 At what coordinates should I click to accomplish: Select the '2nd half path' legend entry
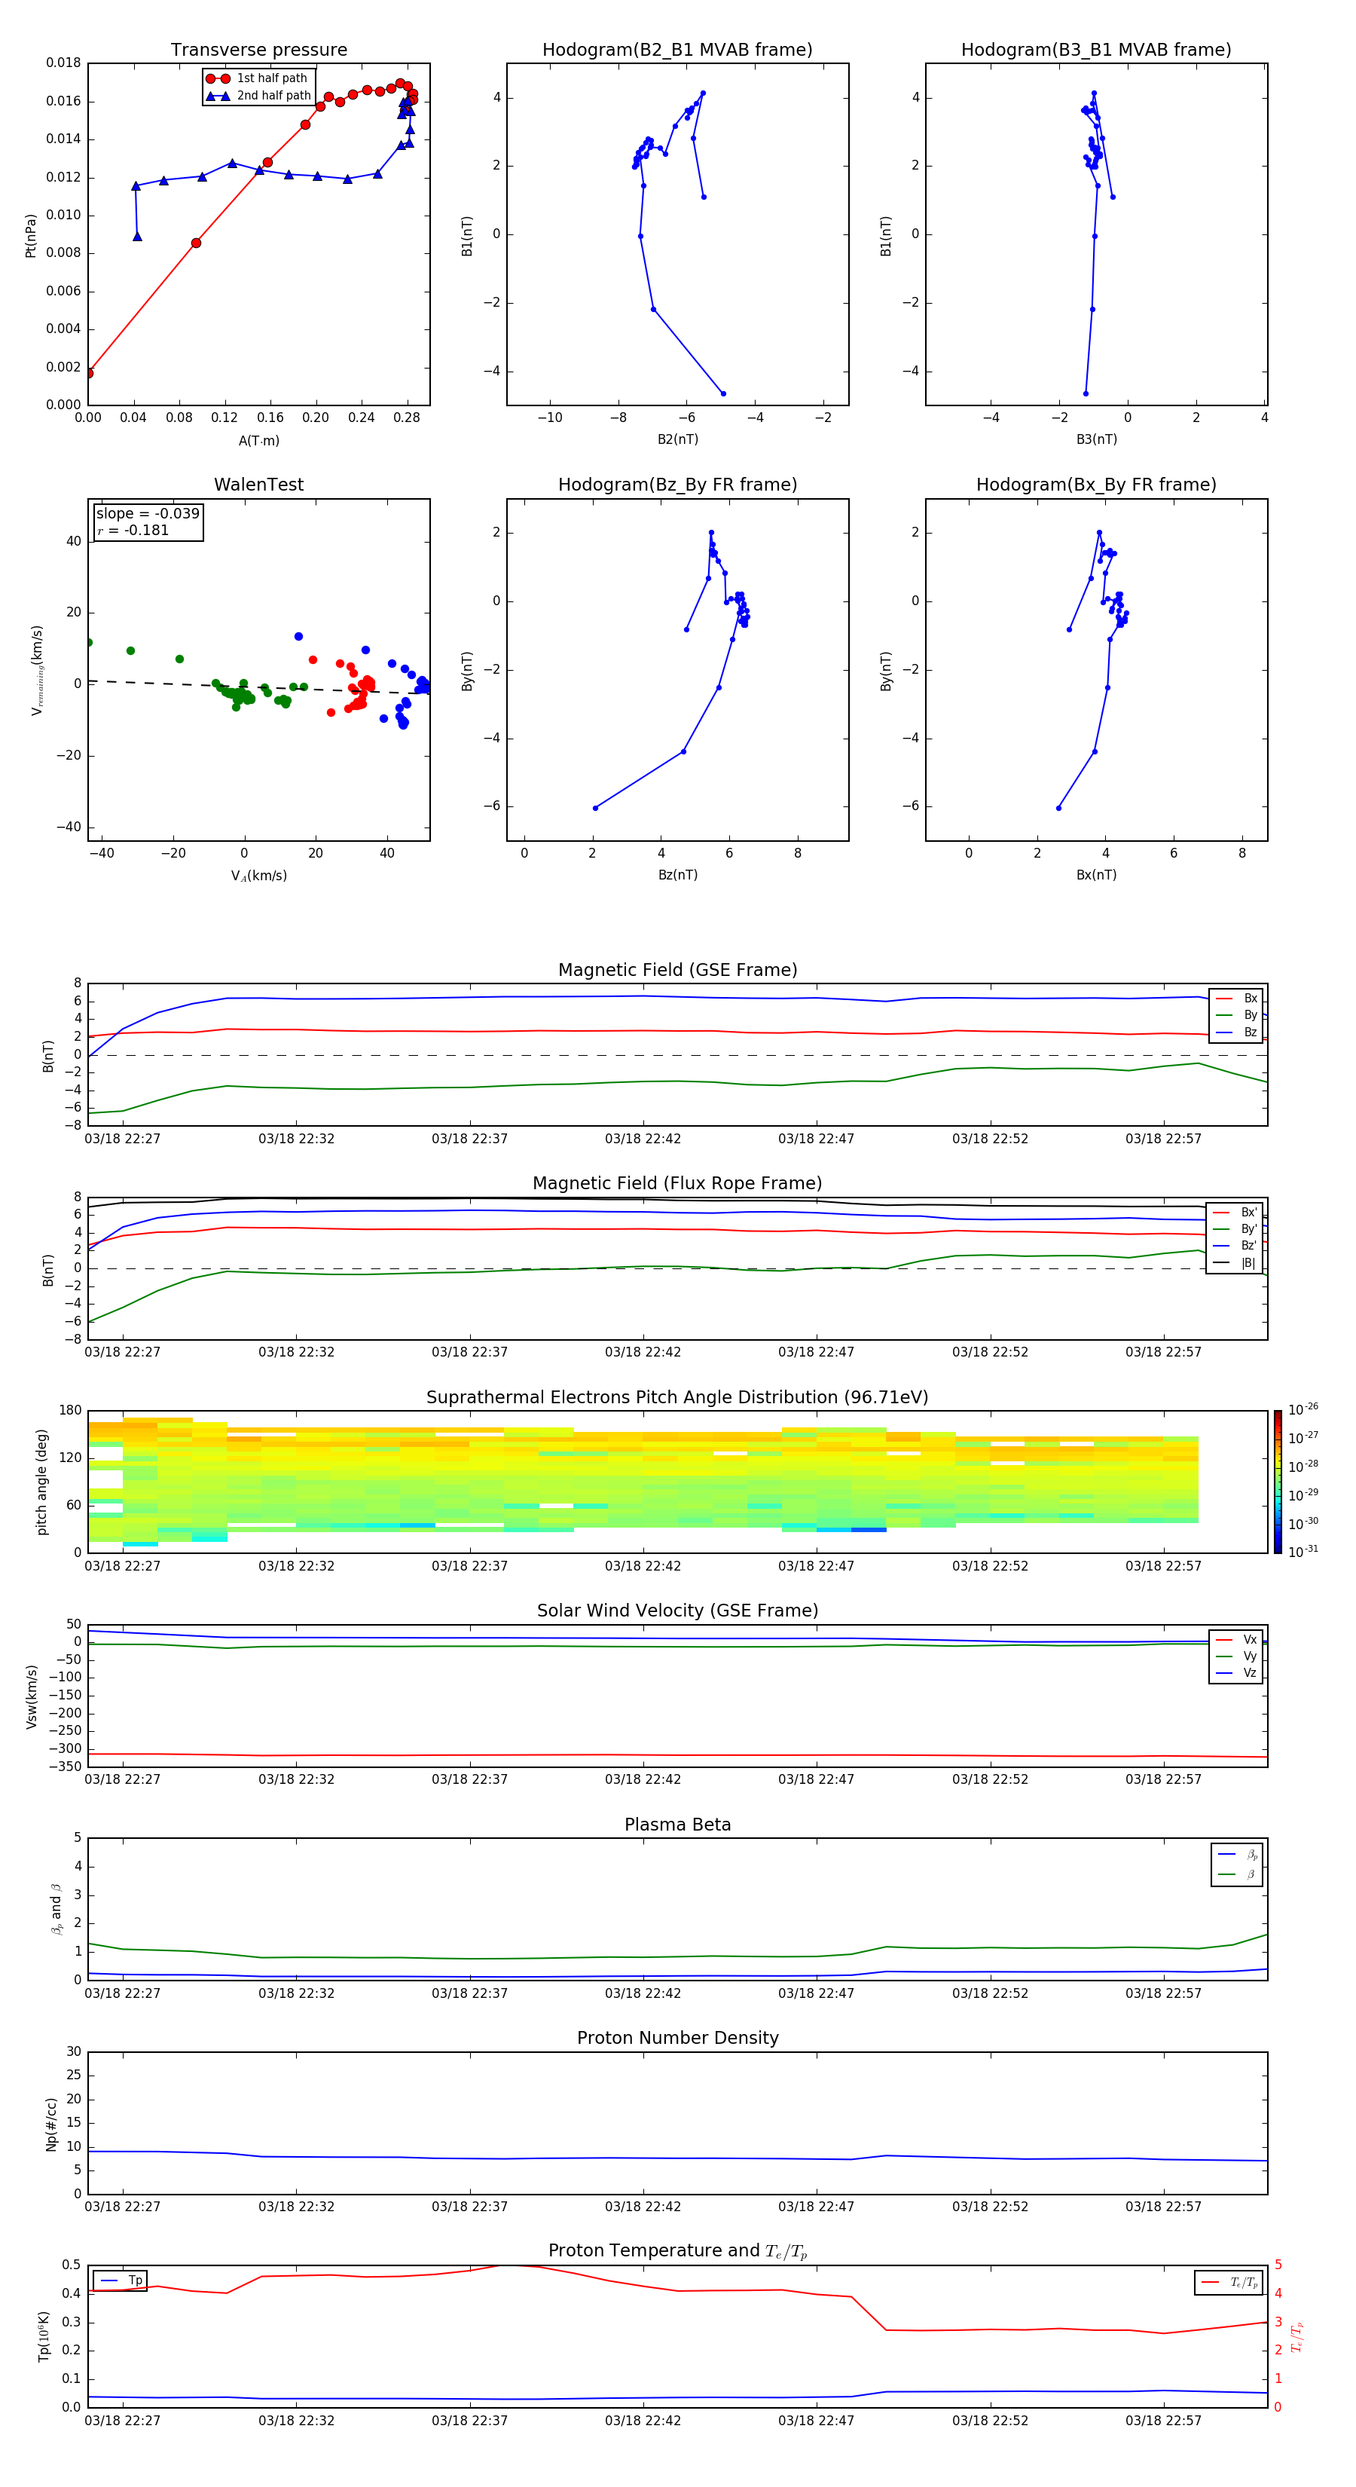point(258,96)
